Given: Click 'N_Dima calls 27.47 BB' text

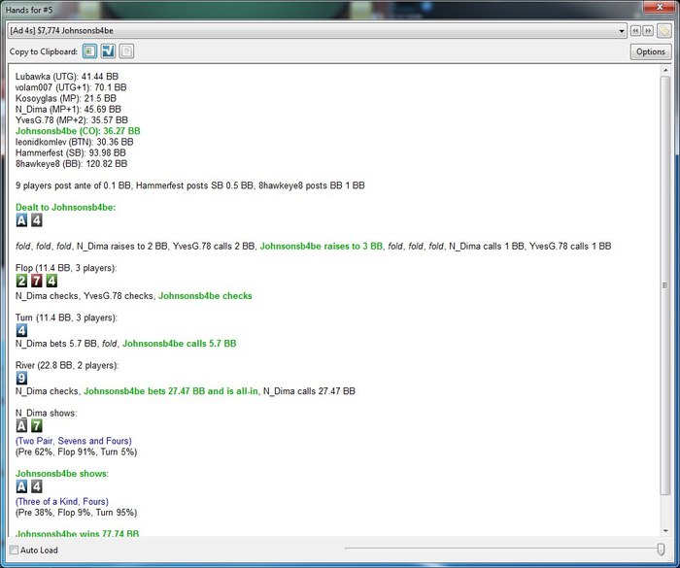Looking at the screenshot, I should click(x=309, y=391).
